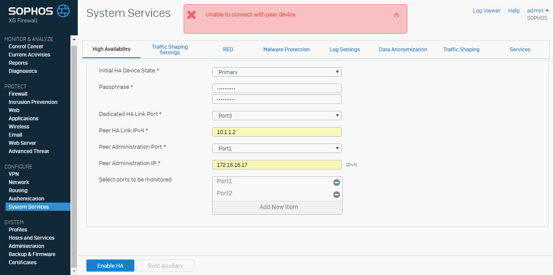Image resolution: width=553 pixels, height=275 pixels.
Task: Open Hosts and Services in sidebar
Action: (x=32, y=238)
